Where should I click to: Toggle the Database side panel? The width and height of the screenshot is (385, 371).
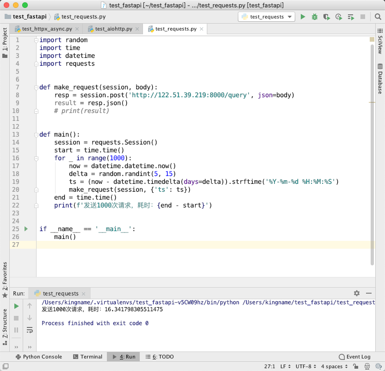pyautogui.click(x=380, y=78)
